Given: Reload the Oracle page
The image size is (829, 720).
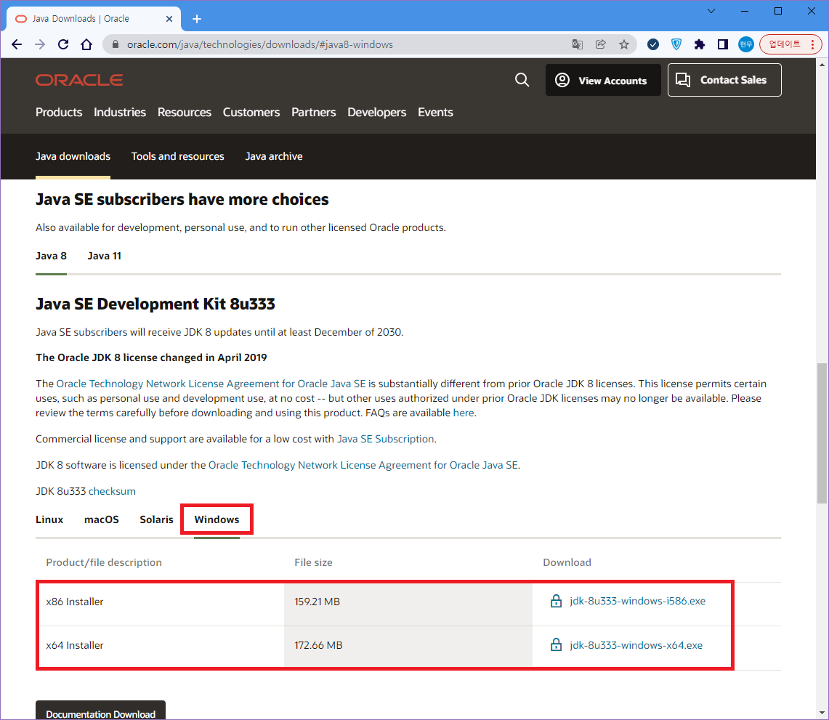Looking at the screenshot, I should pyautogui.click(x=63, y=44).
